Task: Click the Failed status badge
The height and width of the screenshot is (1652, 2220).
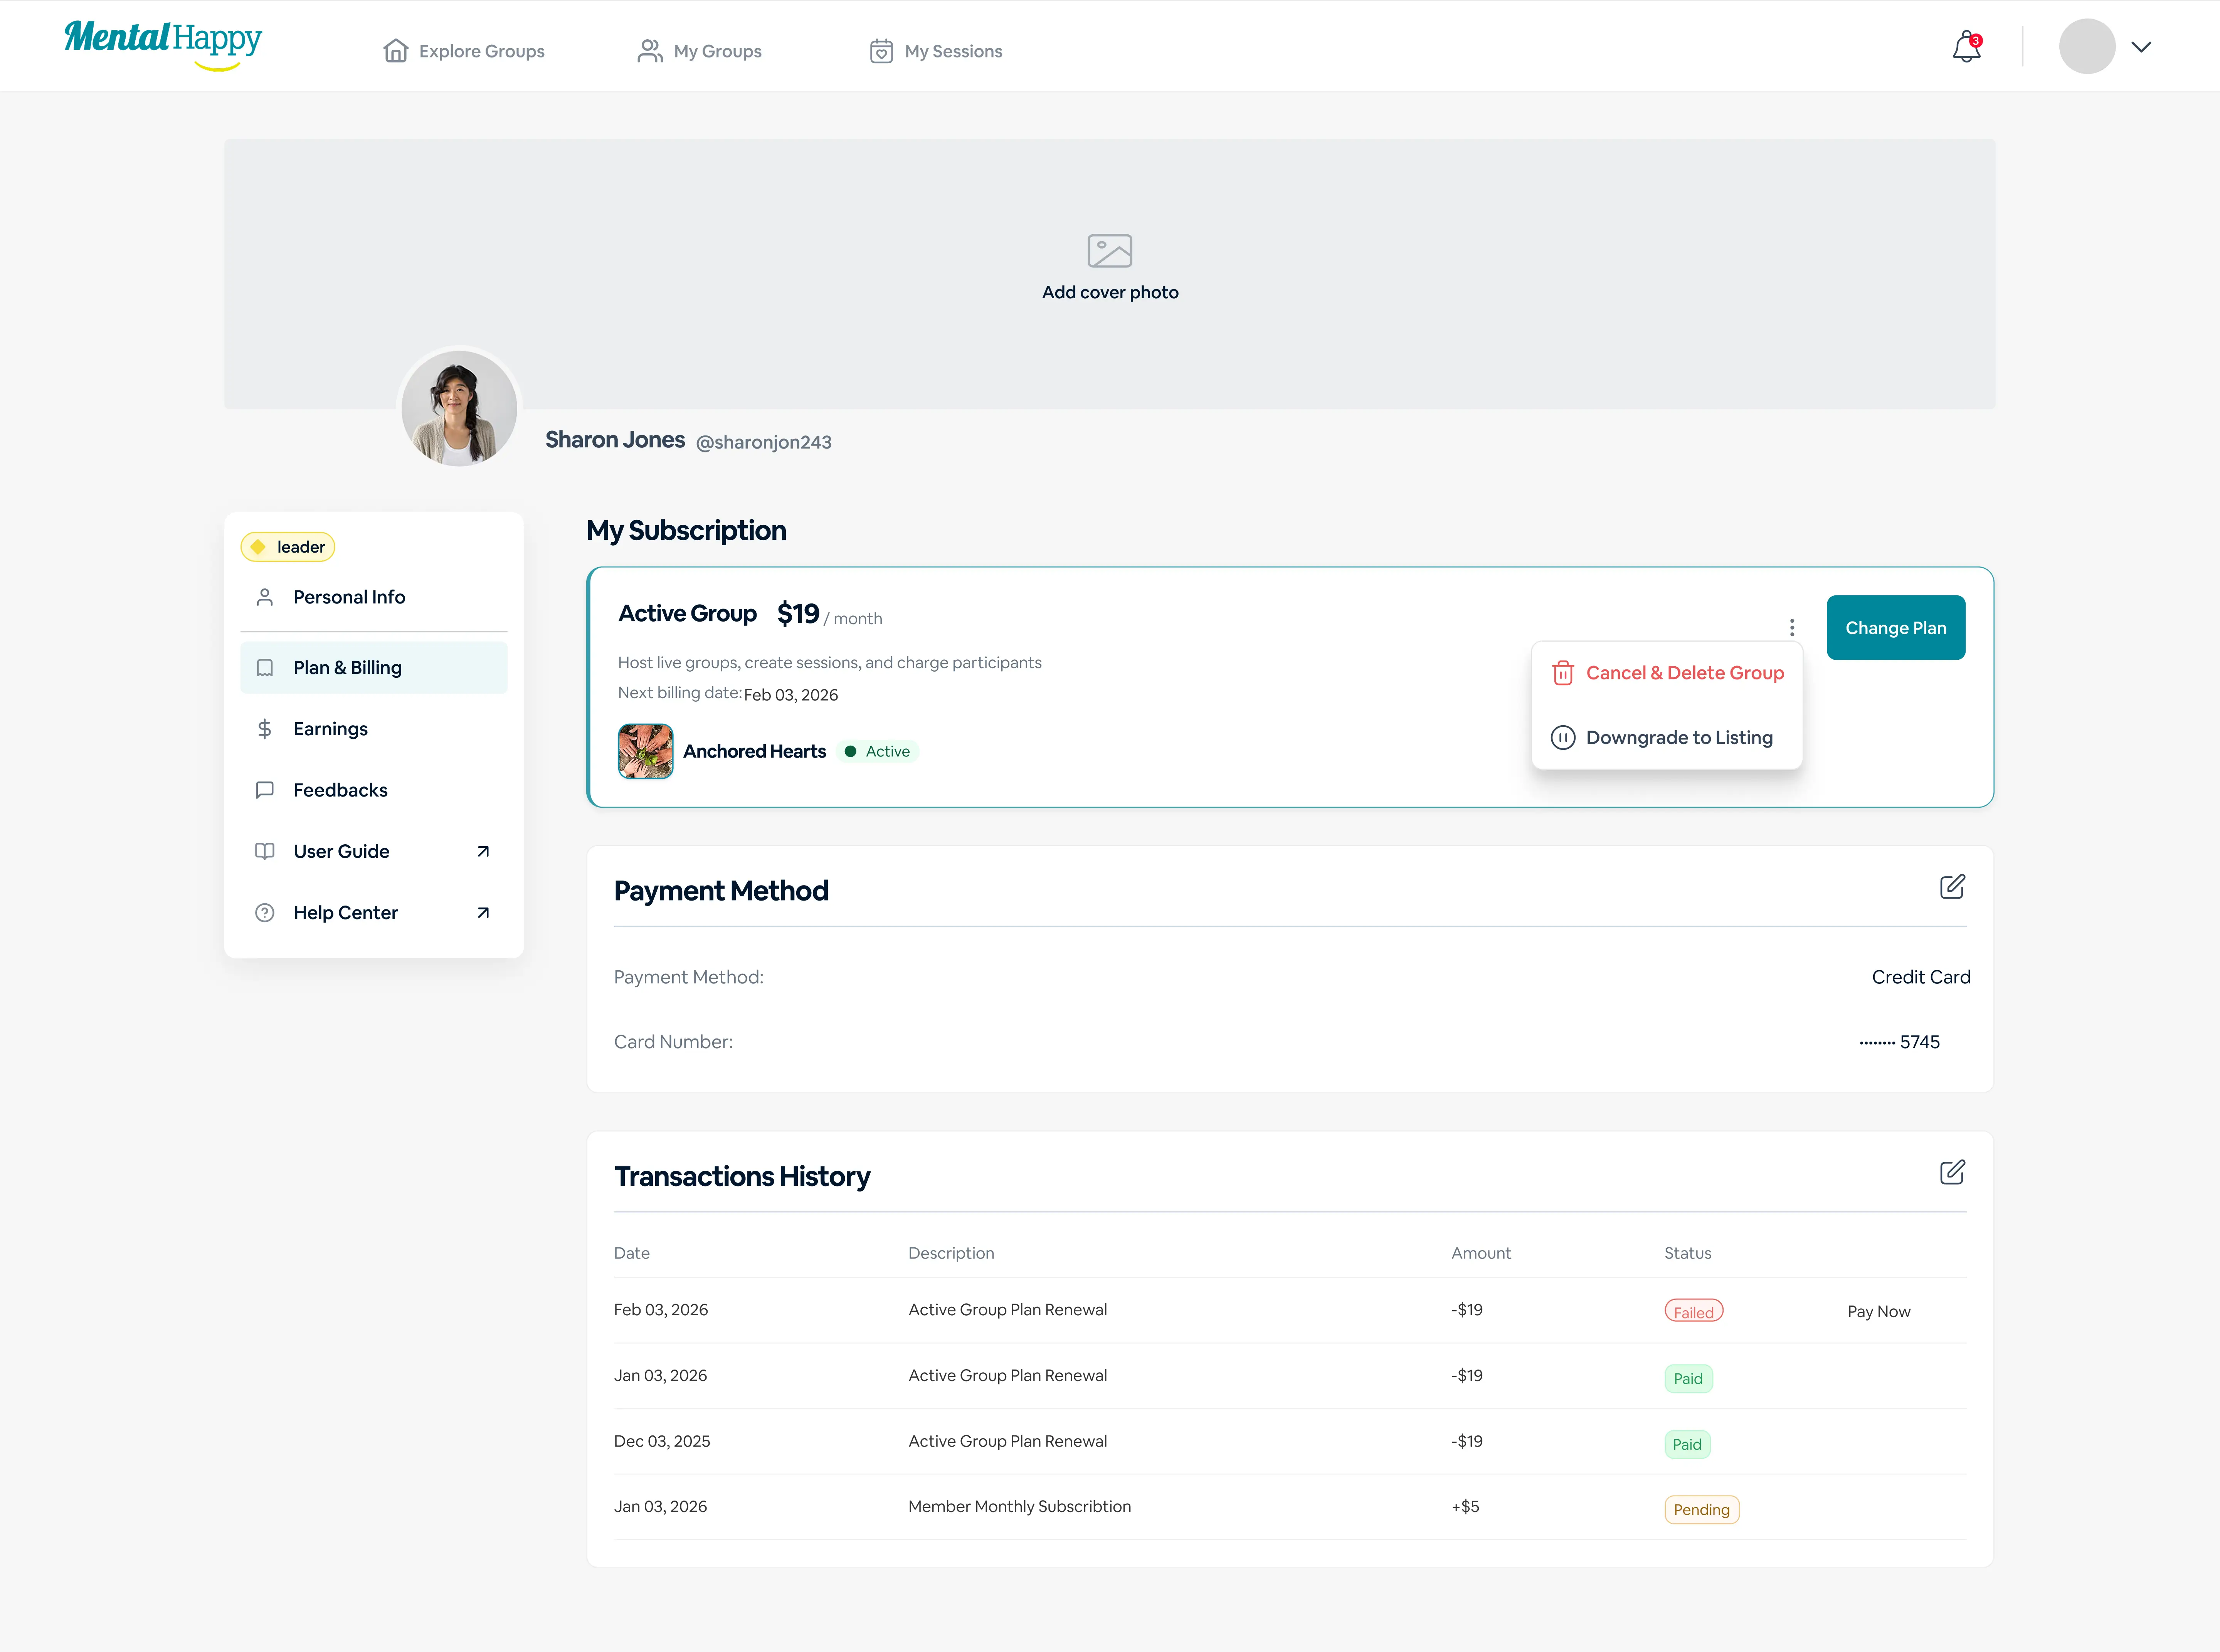Action: (x=1694, y=1311)
